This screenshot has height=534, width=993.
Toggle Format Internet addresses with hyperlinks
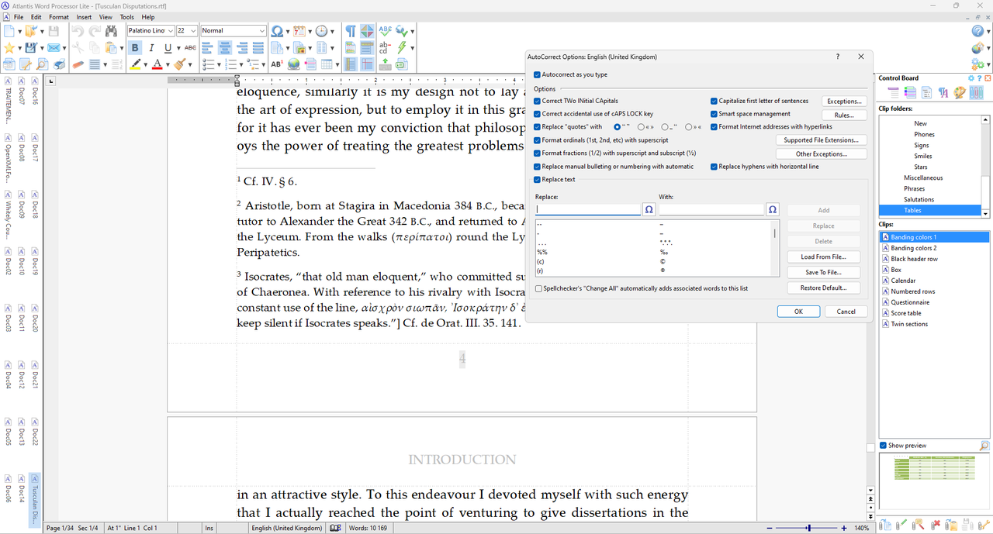tap(714, 126)
